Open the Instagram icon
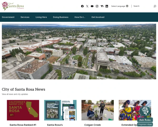Viewport: 158px width, 127px height. [97, 6]
